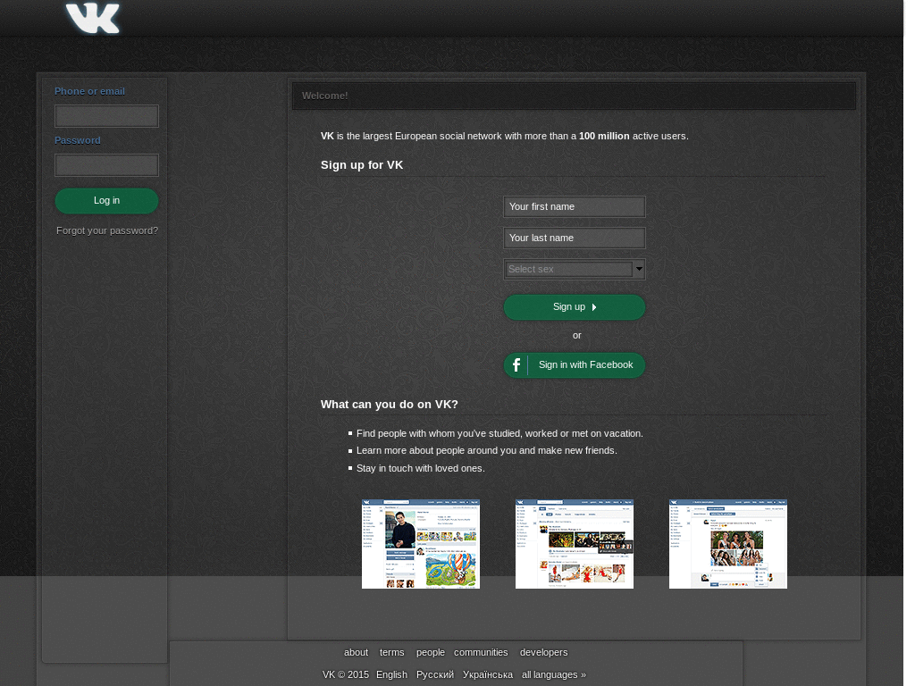Open the all languages » link
The width and height of the screenshot is (915, 686).
point(554,675)
